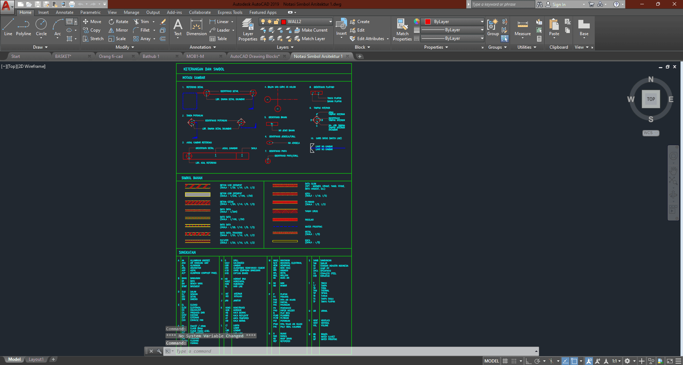This screenshot has height=365, width=683.
Task: Open the Annotate ribbon tab
Action: point(64,12)
